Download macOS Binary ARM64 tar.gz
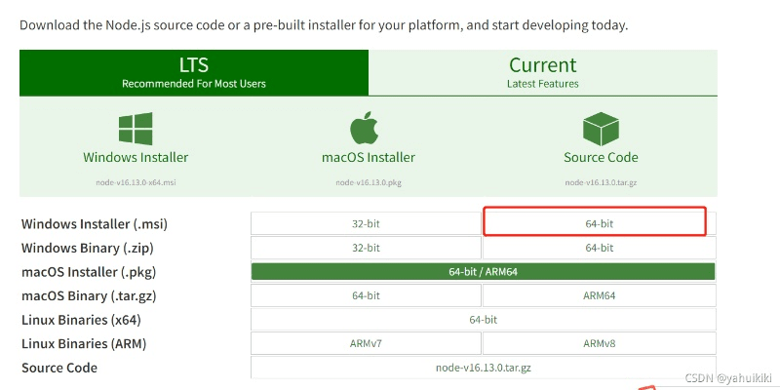The height and width of the screenshot is (390, 780). pyautogui.click(x=599, y=294)
